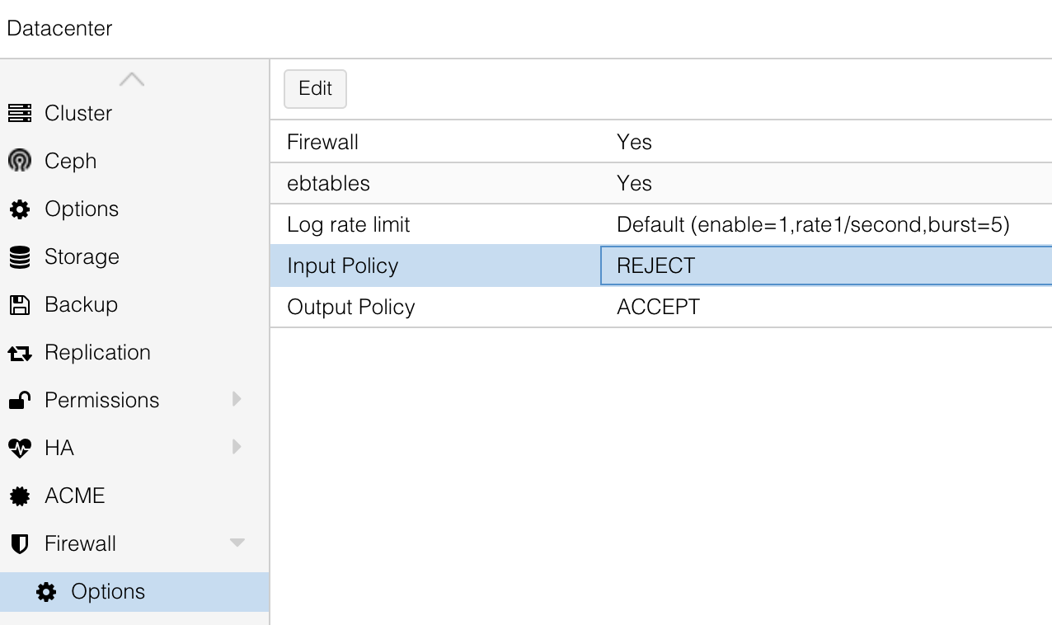Viewport: 1052px width, 625px height.
Task: Expand the Permissions submenu arrow
Action: click(237, 399)
